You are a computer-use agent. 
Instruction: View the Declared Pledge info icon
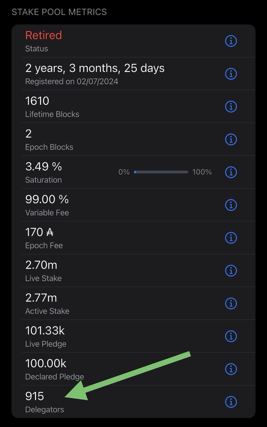click(231, 369)
